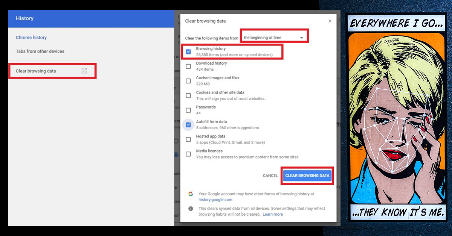Click the Google logo icon
452x236 pixels.
[191, 194]
